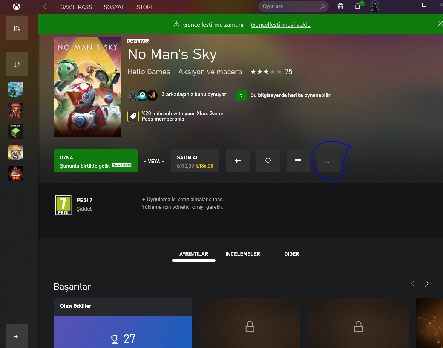
Task: Open Olası ödüller achievements card
Action: click(x=123, y=323)
